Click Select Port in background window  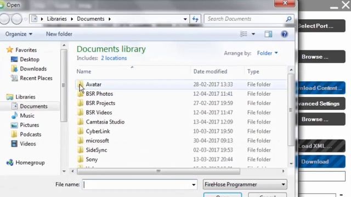click(x=322, y=26)
